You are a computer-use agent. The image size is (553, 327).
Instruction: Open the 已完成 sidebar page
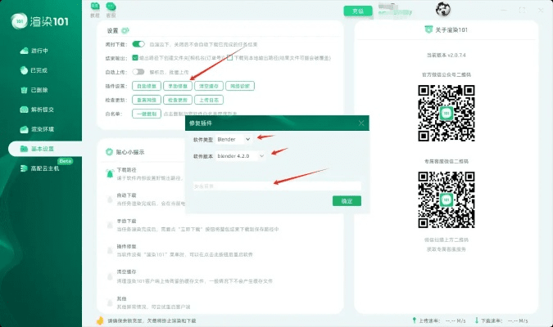tap(34, 70)
